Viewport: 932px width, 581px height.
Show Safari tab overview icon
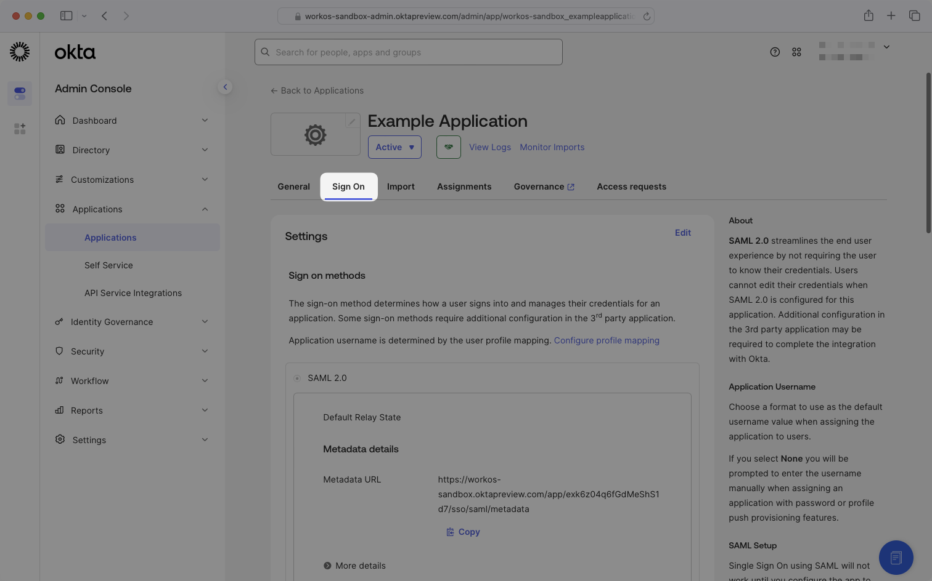click(x=915, y=15)
